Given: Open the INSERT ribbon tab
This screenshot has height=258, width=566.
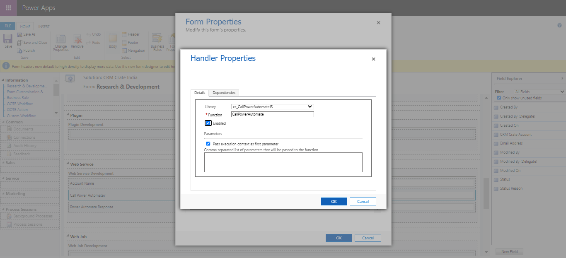Looking at the screenshot, I should (44, 26).
